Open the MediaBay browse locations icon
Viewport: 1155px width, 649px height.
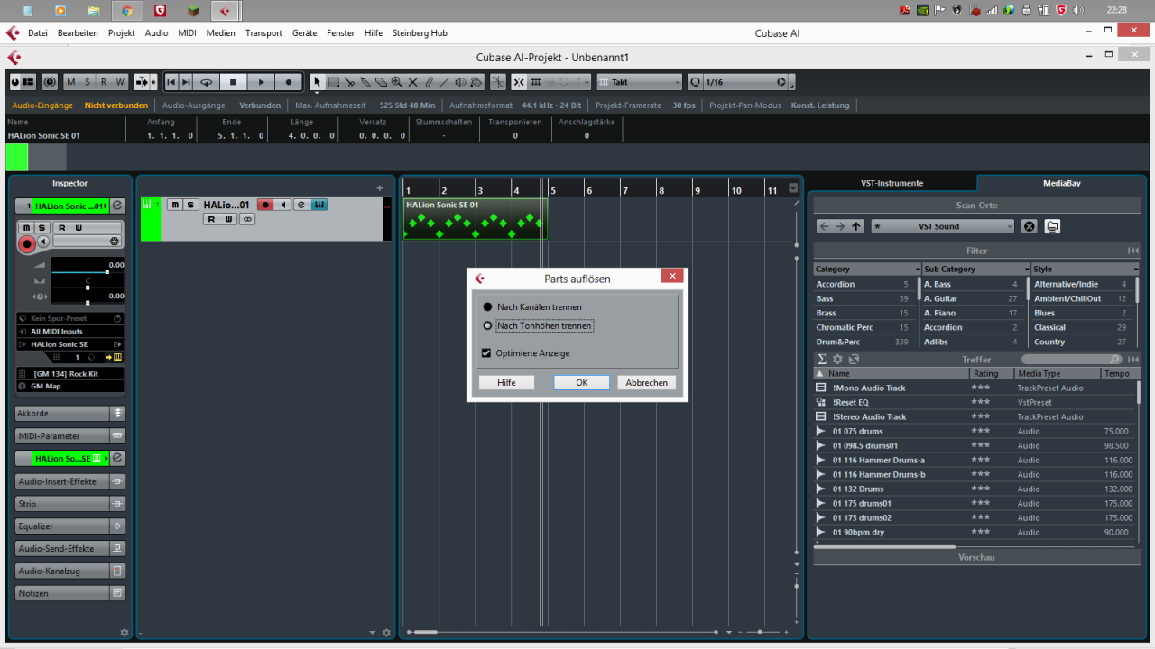1052,226
